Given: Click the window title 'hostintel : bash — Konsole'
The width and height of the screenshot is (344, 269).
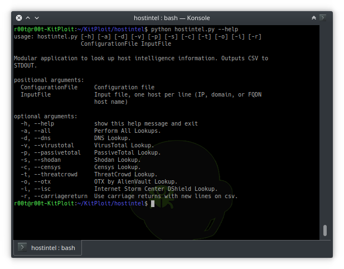Looking at the screenshot, I should tap(172, 18).
